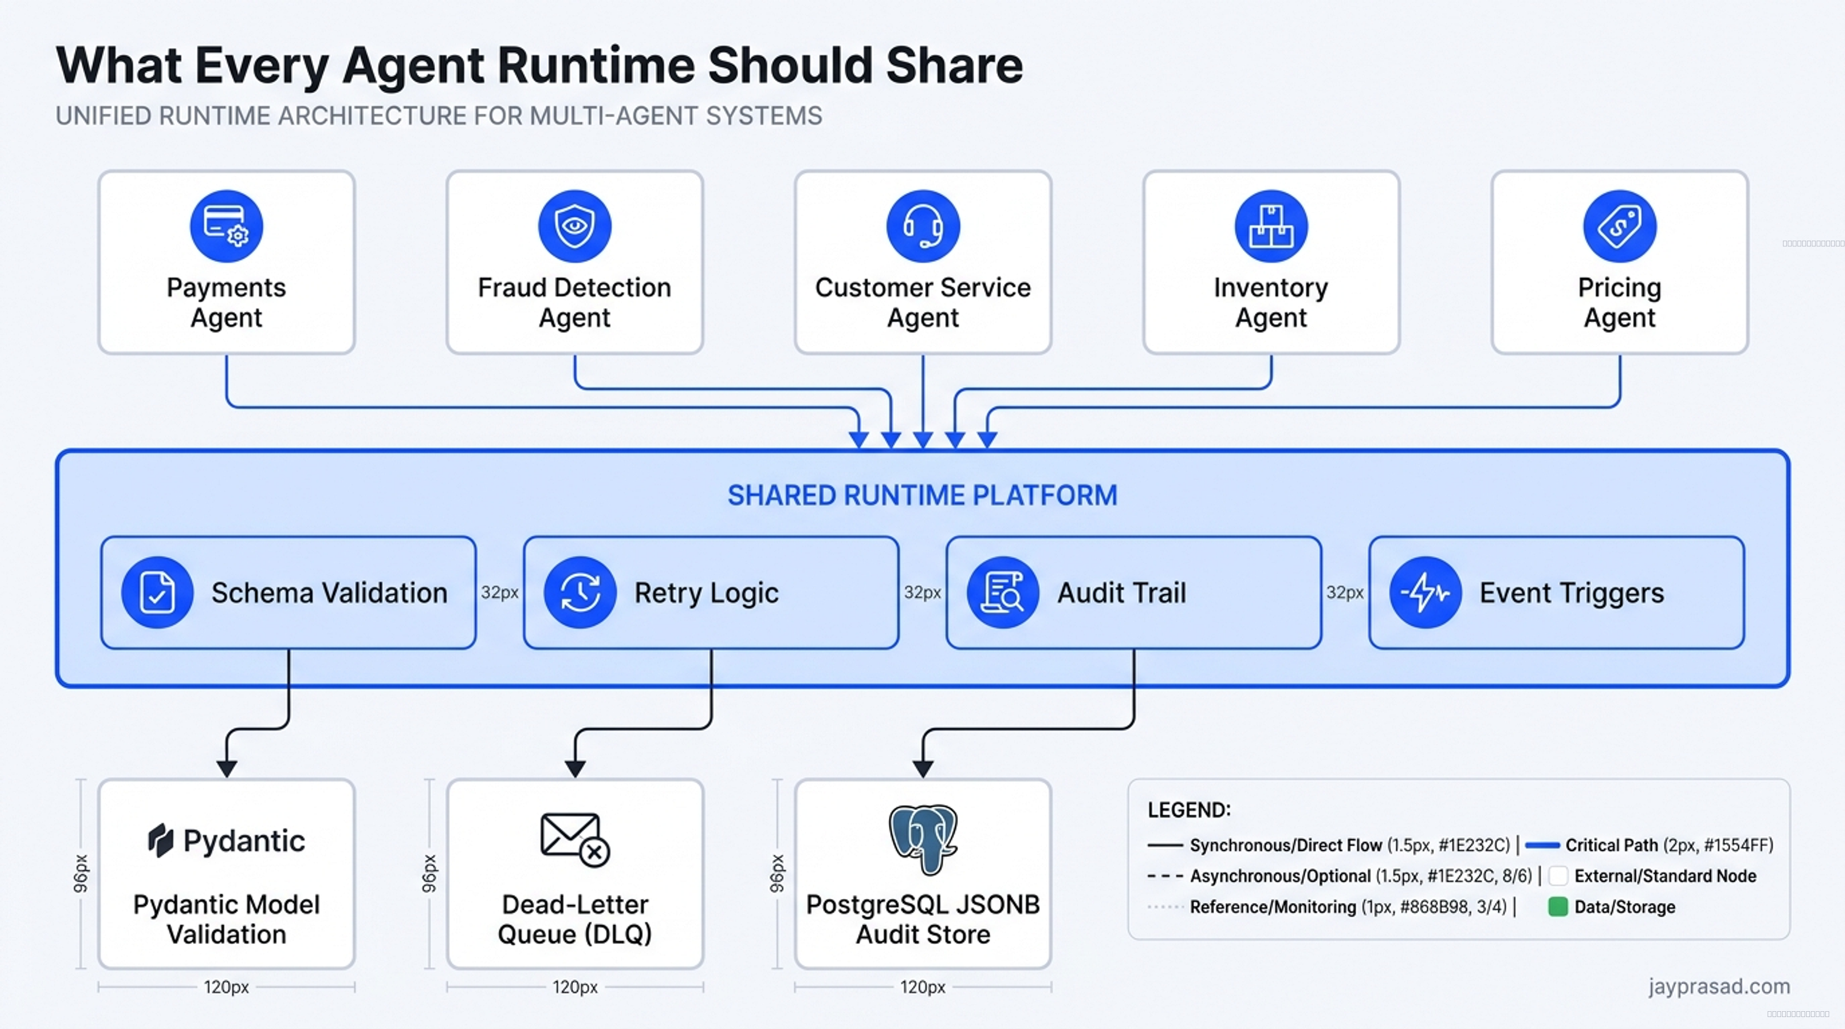Click the Pydantic Model Validation caption

point(226,920)
